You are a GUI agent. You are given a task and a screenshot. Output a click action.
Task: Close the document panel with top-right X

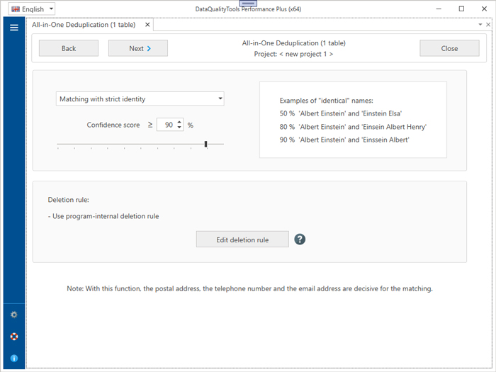488,24
